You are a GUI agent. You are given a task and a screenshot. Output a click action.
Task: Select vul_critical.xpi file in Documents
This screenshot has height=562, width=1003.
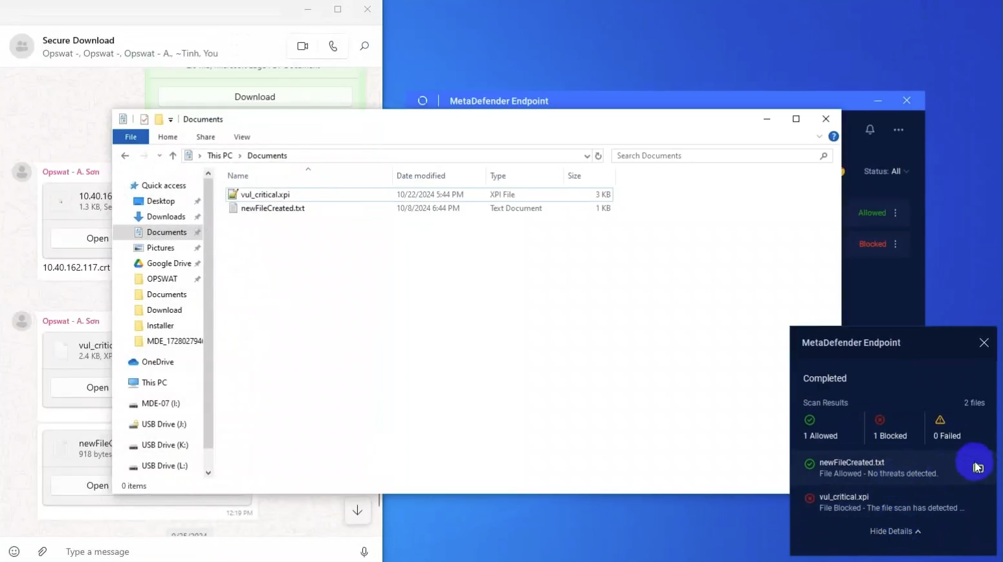point(419,194)
